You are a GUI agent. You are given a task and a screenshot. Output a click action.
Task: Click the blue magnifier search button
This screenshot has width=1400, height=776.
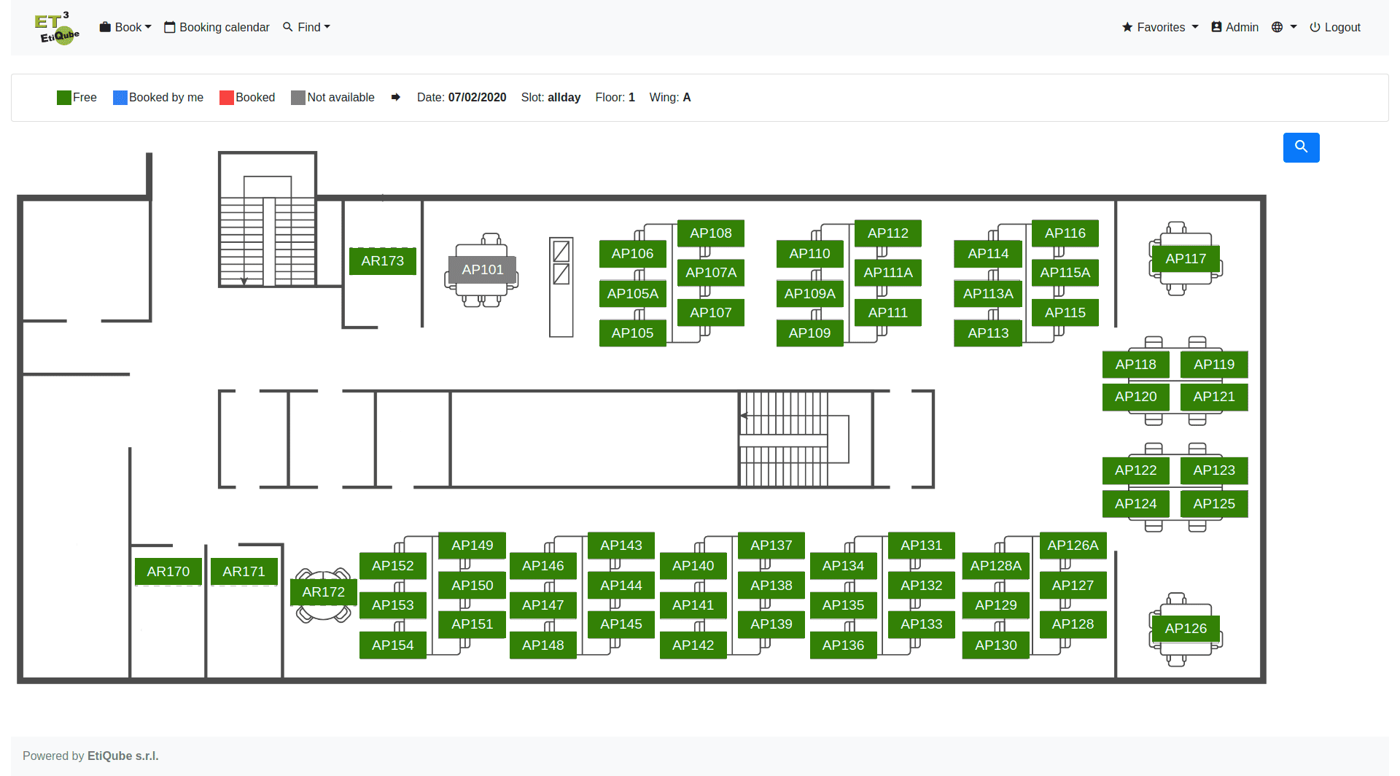[x=1301, y=147]
